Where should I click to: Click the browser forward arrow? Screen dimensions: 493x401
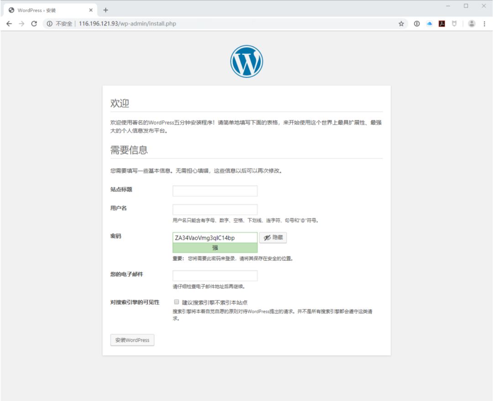tap(21, 24)
